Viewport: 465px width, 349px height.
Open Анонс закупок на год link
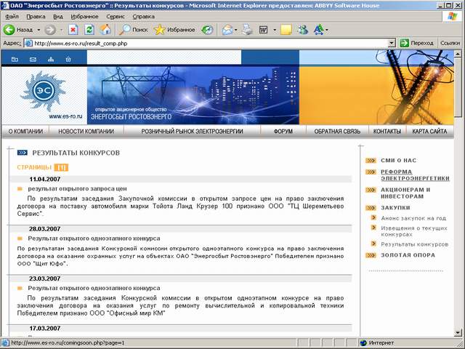[413, 218]
